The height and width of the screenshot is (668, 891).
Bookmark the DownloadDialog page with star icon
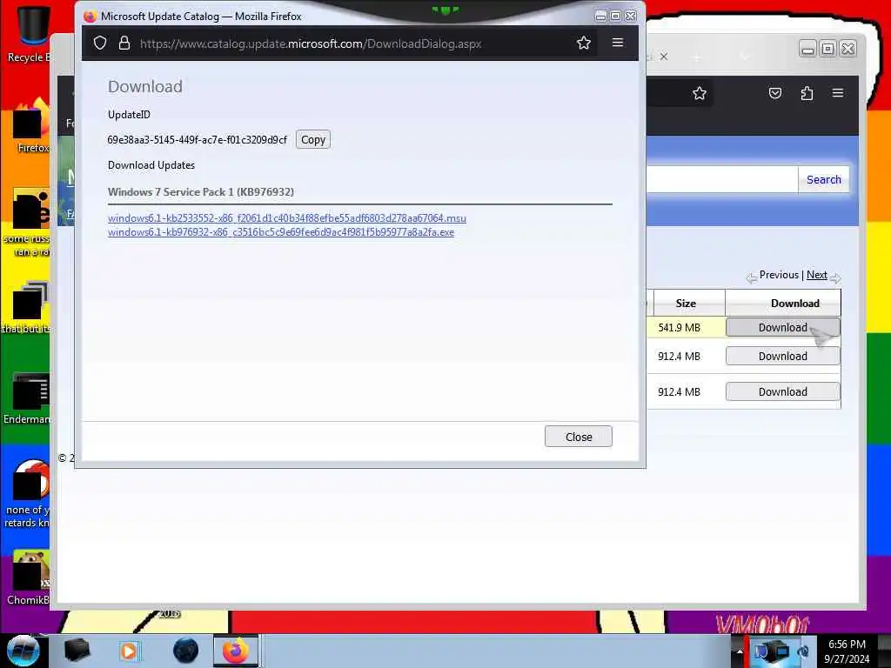click(x=584, y=43)
